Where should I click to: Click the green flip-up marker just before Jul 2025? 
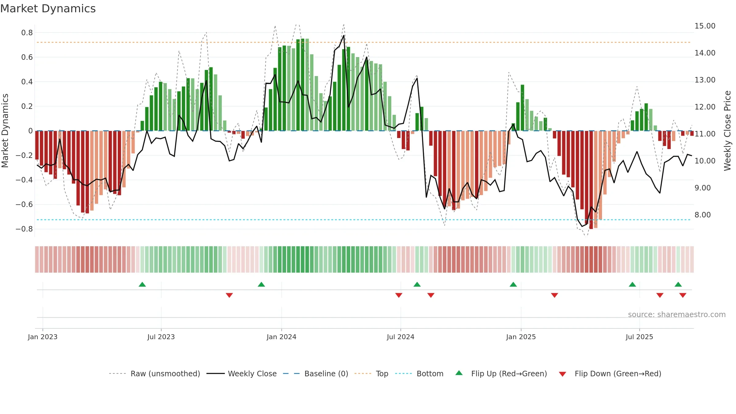[632, 284]
